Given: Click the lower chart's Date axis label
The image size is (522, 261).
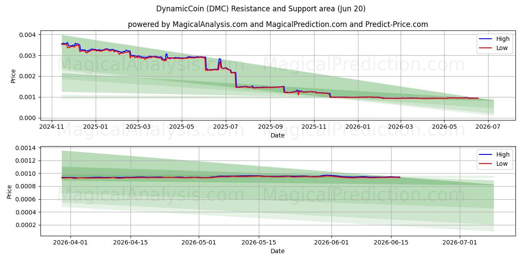Looking at the screenshot, I should click(278, 251).
